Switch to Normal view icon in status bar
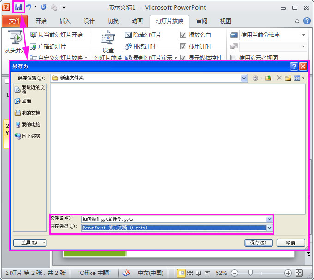 181,273
